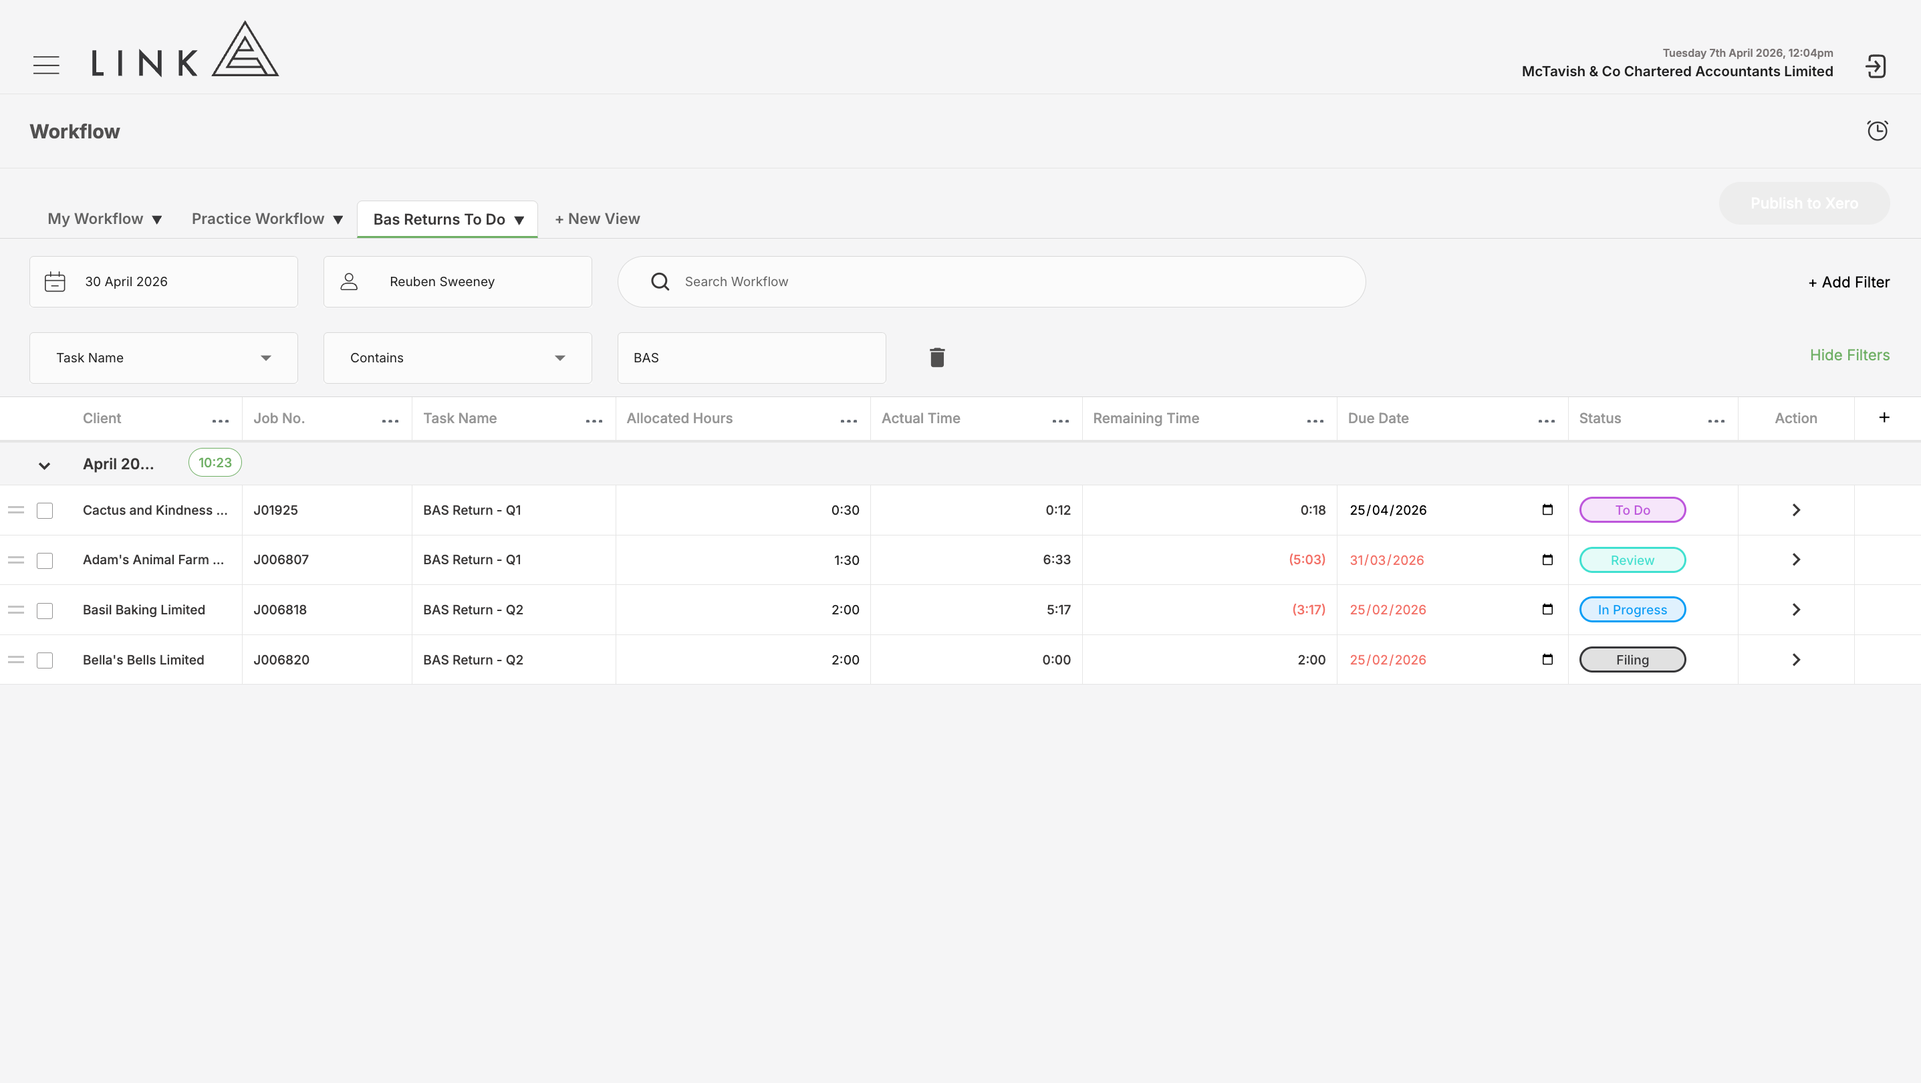The image size is (1921, 1083).
Task: Tick checkbox for Cactus and Kindness row
Action: coord(45,511)
